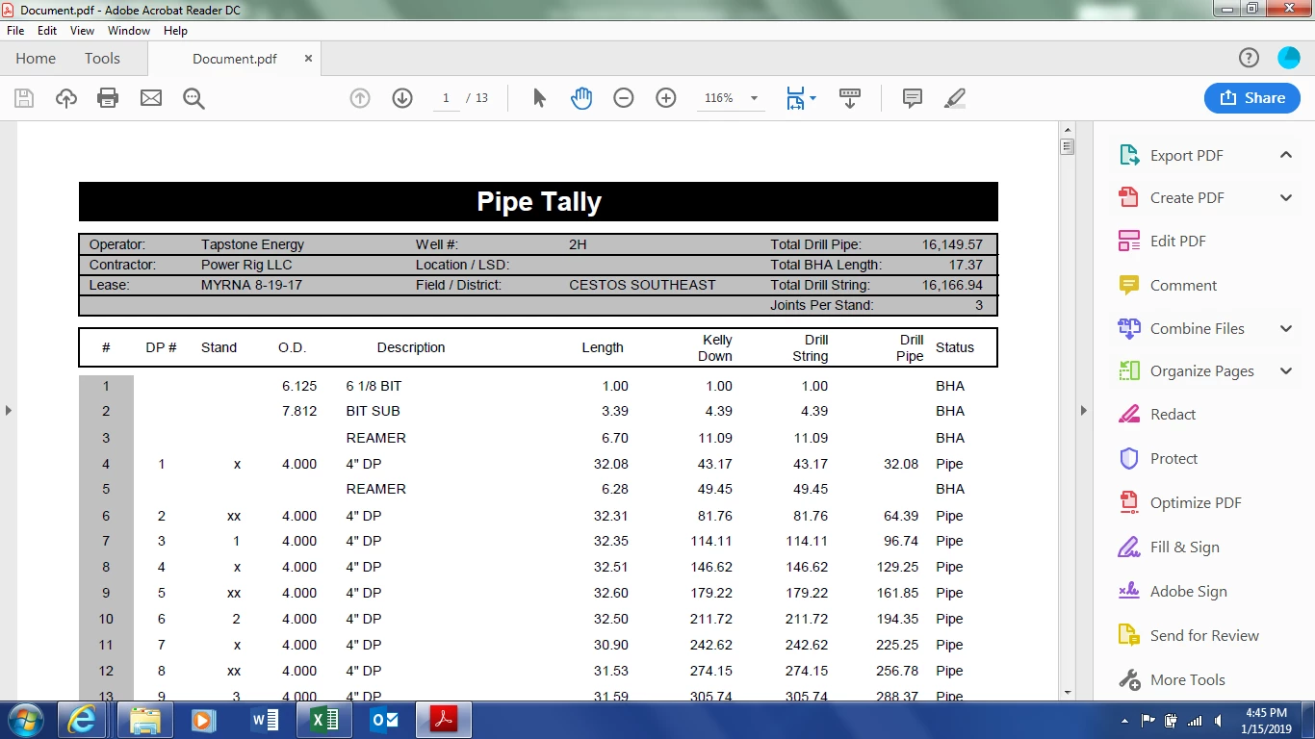Screen dimensions: 1315x739
Task: Open the find text magnifier icon
Action: [193, 98]
